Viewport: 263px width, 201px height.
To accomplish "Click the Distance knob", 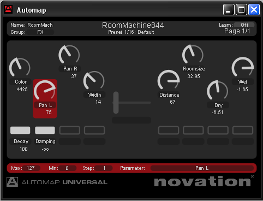I will pyautogui.click(x=169, y=80).
